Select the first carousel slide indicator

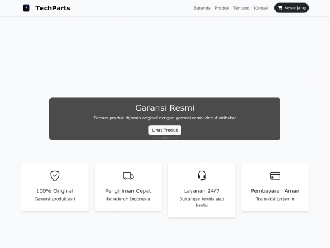tap(156, 138)
